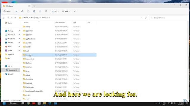Go up one folder level arrow
The image size is (190, 106).
(x=15, y=18)
